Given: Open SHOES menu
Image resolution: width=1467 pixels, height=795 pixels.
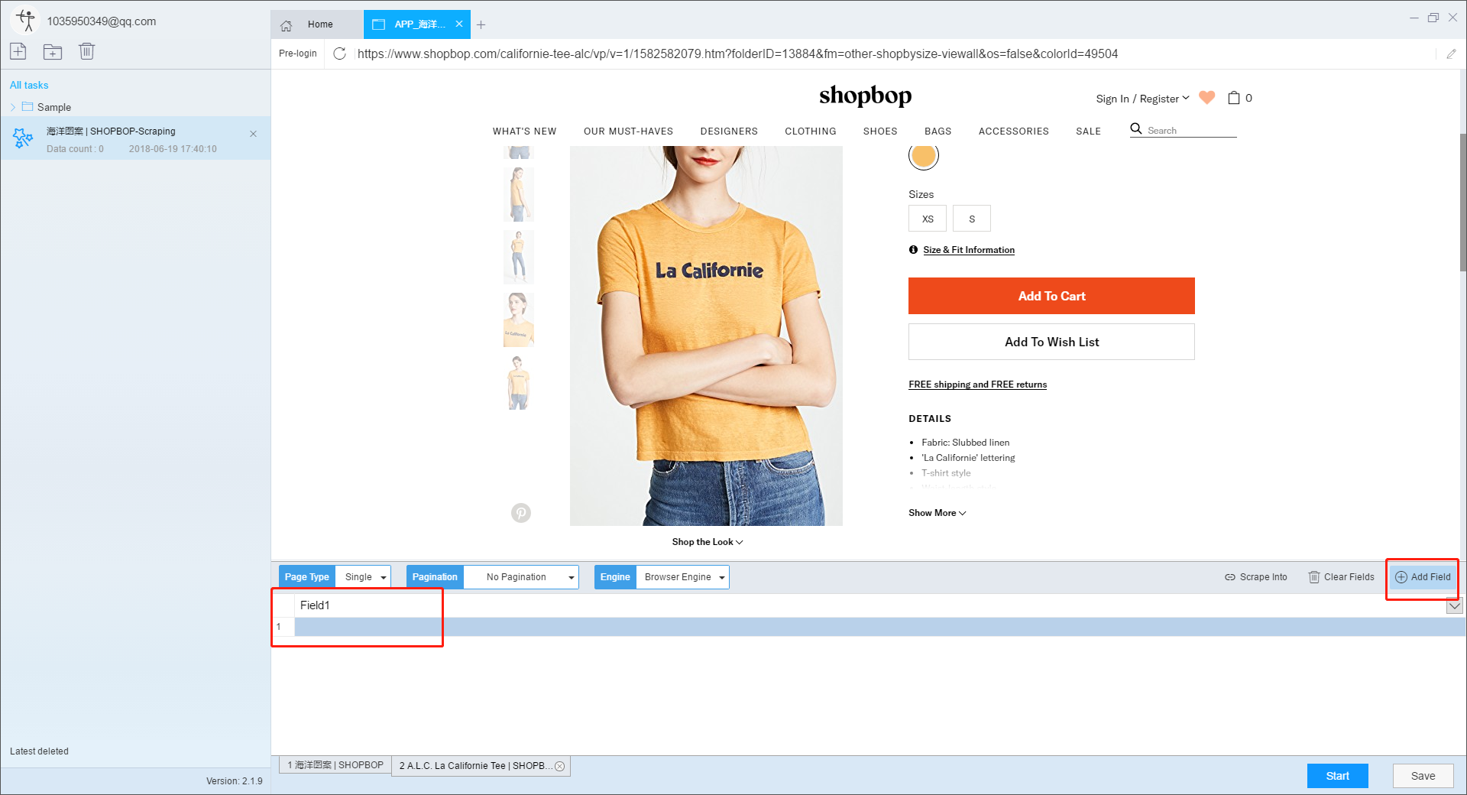Looking at the screenshot, I should [880, 131].
